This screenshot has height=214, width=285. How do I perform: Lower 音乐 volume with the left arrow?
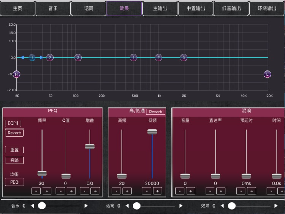coord(32,206)
